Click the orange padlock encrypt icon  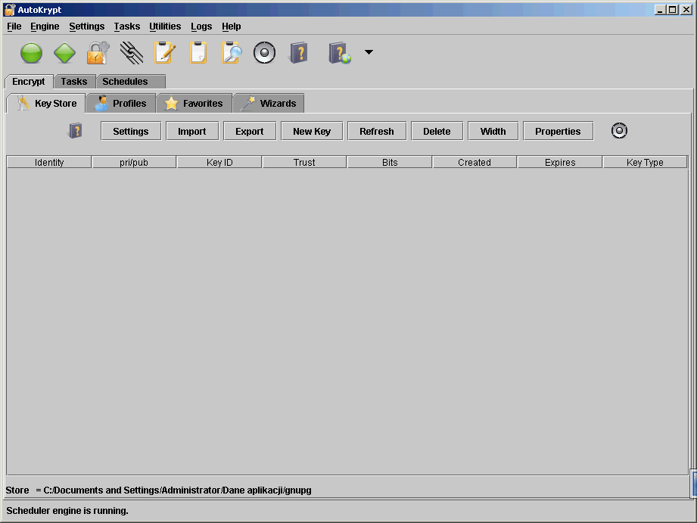[x=98, y=53]
